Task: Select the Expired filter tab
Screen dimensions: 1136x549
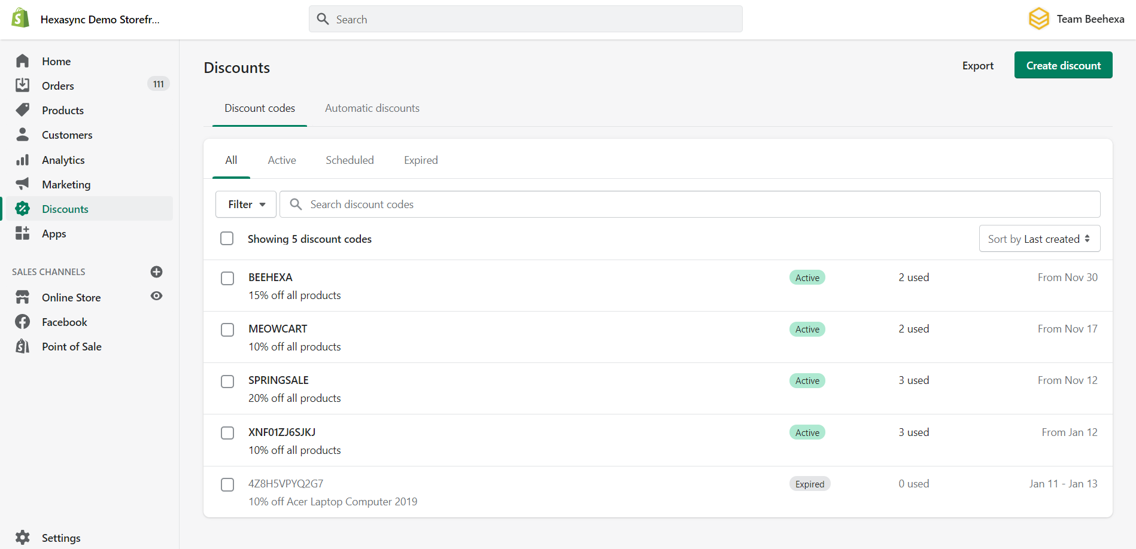Action: (421, 160)
